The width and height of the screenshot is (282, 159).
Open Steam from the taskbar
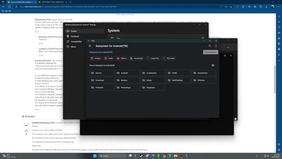(141, 156)
